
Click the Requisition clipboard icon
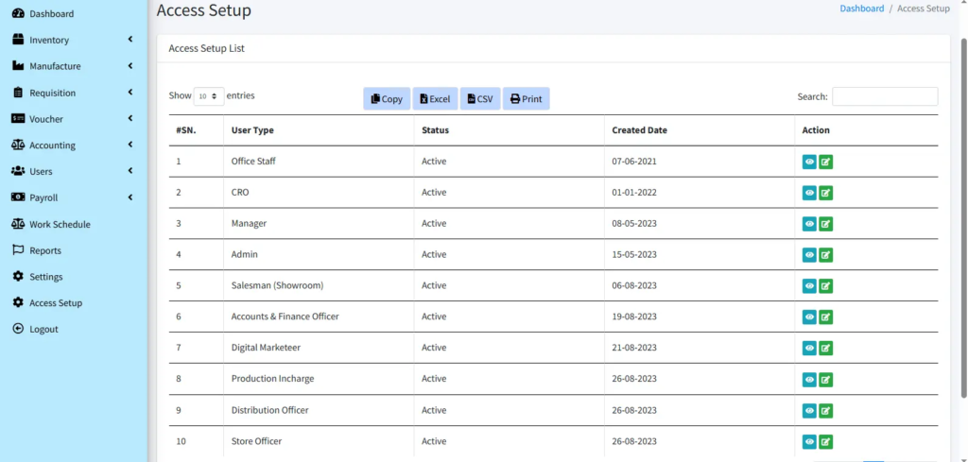(x=18, y=93)
